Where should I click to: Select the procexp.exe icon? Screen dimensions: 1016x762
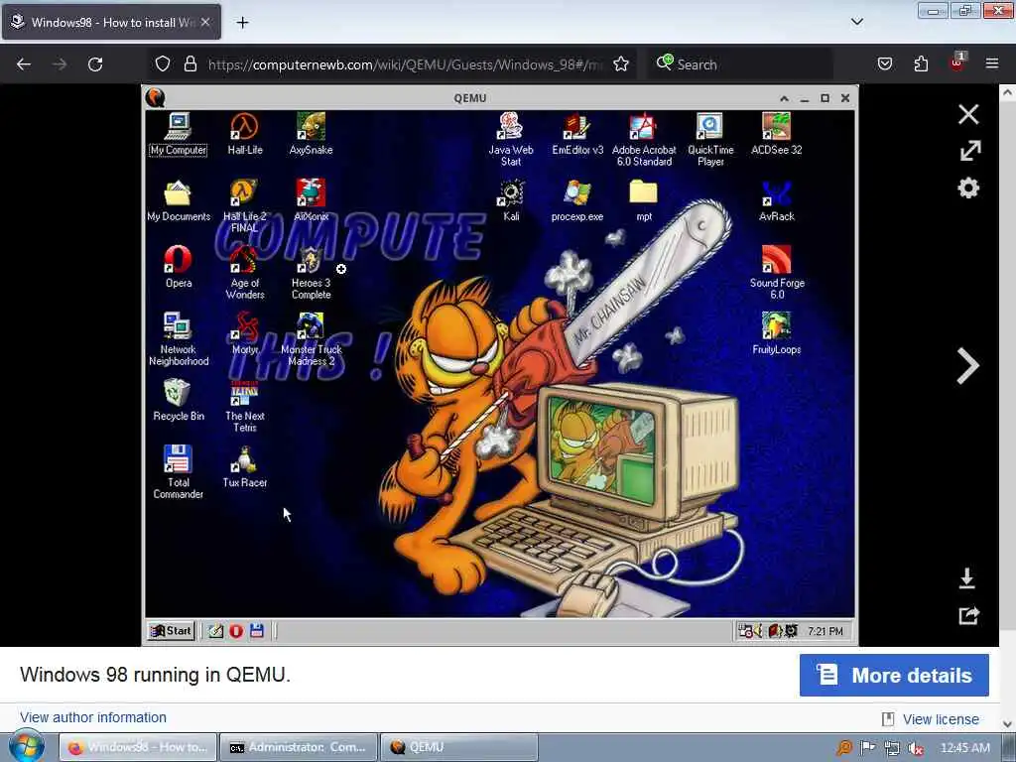point(577,200)
